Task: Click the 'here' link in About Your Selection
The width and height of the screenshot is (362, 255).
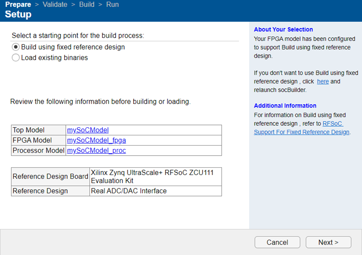Action: coord(323,81)
